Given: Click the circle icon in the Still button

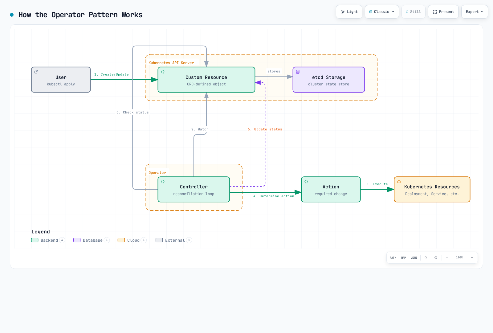Looking at the screenshot, I should tap(407, 12).
